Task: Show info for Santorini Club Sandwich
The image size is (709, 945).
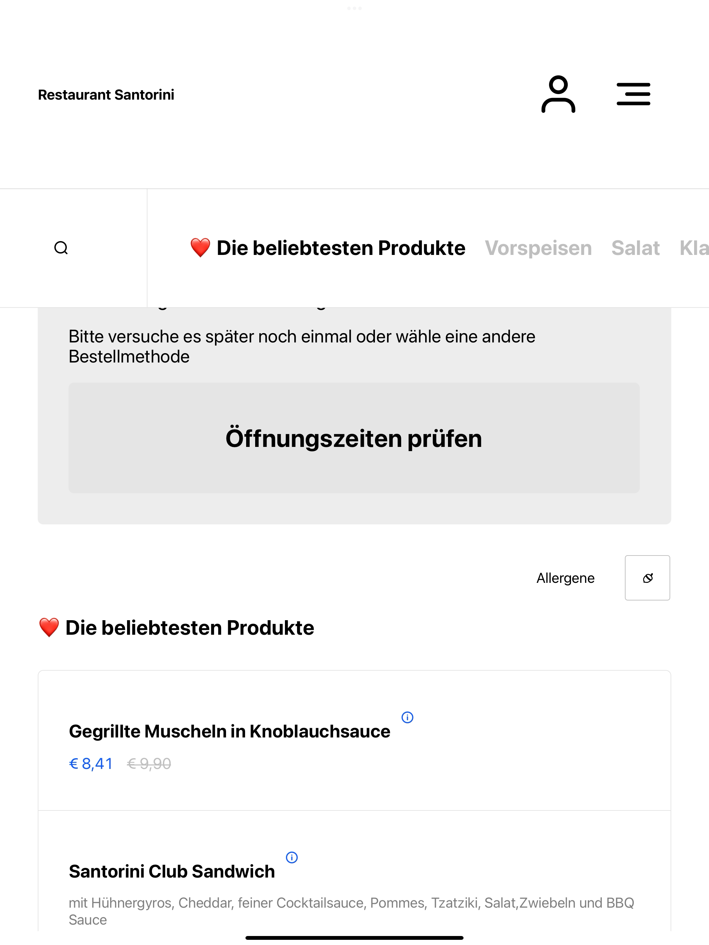Action: point(291,857)
